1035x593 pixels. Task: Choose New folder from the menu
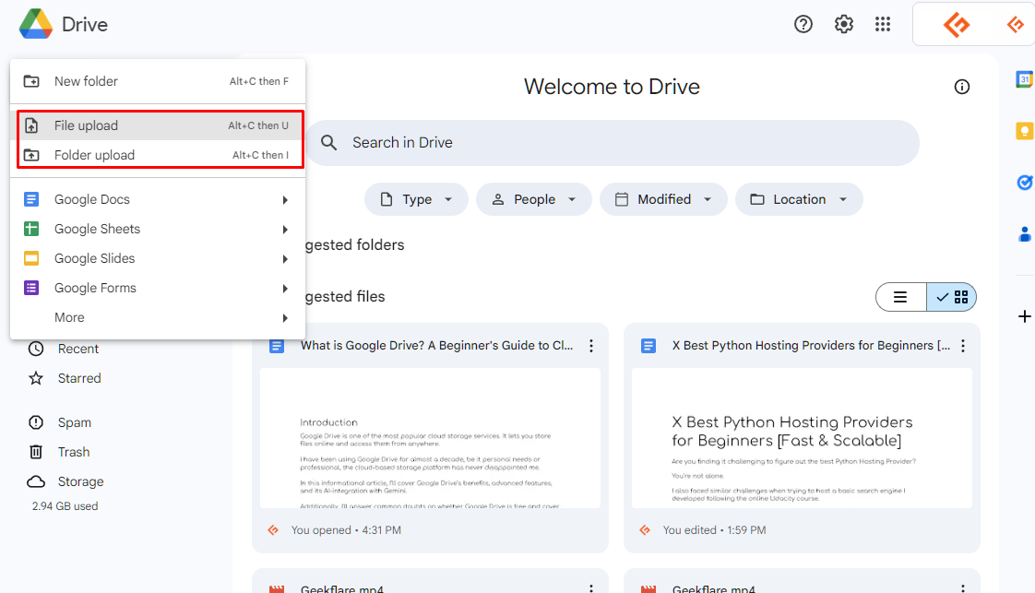[x=158, y=81]
